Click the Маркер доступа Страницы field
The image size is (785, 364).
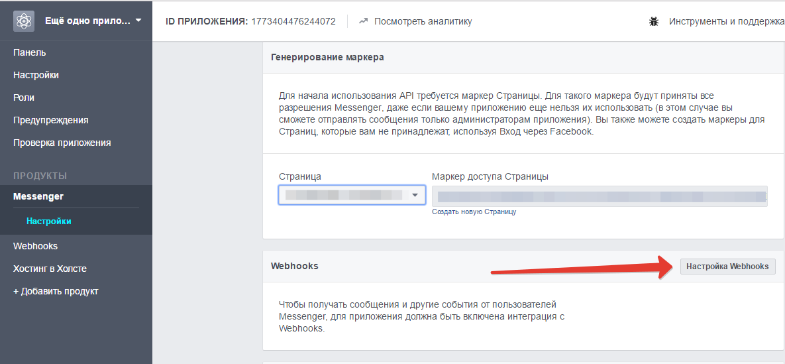[600, 196]
